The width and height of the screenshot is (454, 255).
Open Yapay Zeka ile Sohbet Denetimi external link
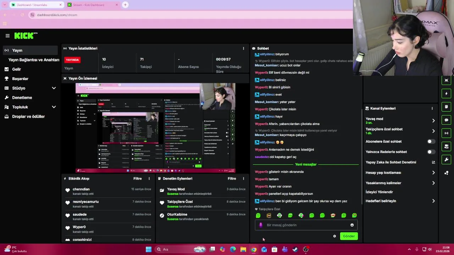[433, 162]
